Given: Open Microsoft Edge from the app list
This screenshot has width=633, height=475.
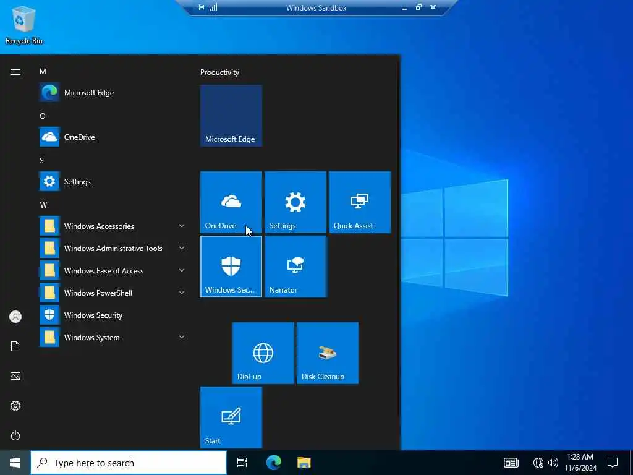Looking at the screenshot, I should (x=113, y=93).
